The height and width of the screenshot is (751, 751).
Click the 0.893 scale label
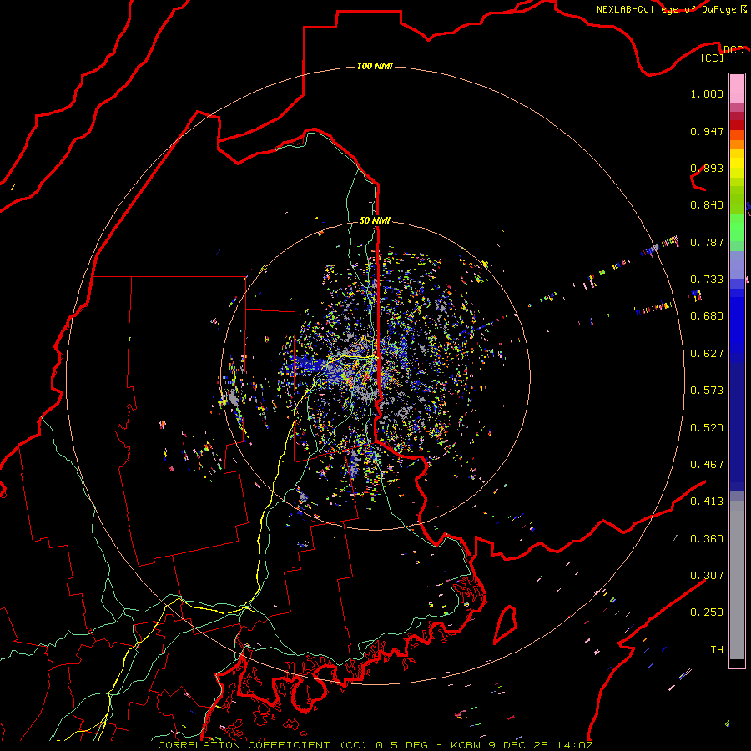tap(707, 168)
